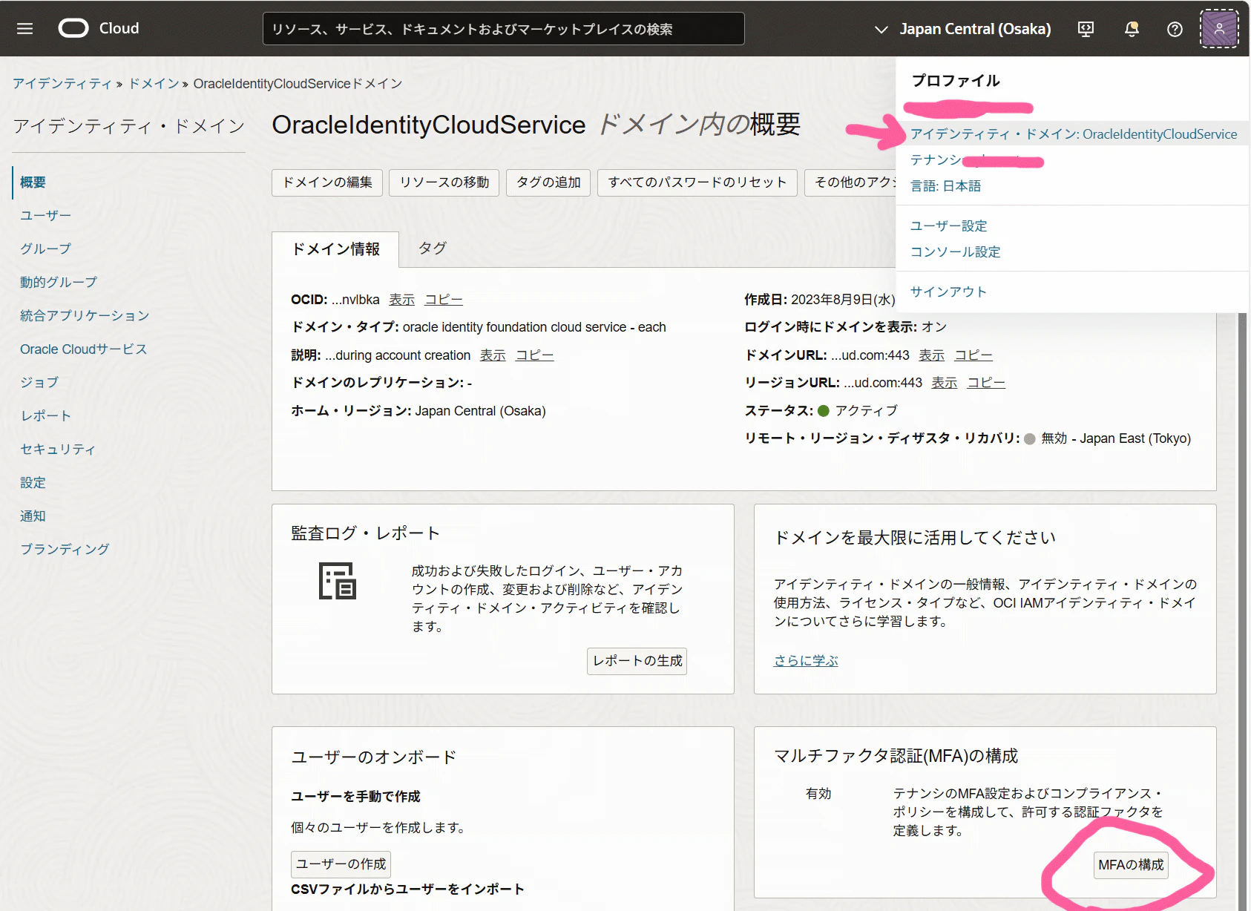Open the help question mark icon
The image size is (1251, 911).
point(1175,29)
